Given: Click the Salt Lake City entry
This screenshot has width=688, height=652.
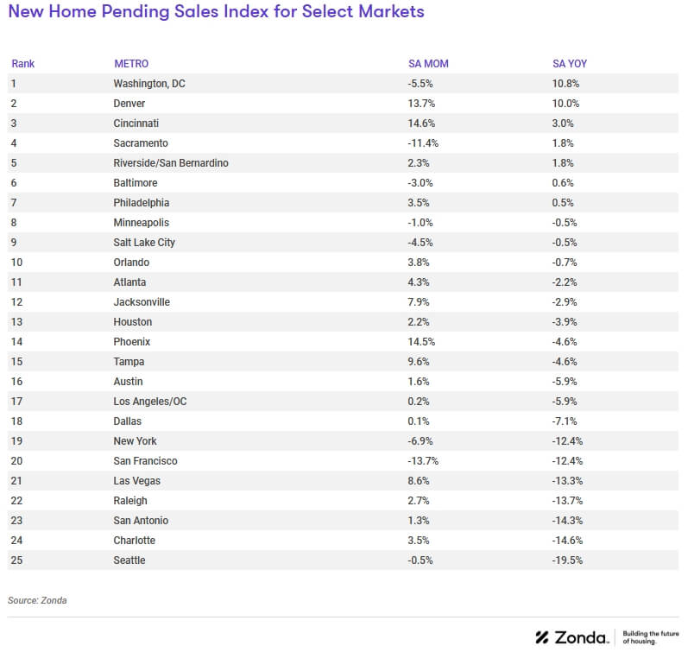Looking at the screenshot, I should click(144, 243).
